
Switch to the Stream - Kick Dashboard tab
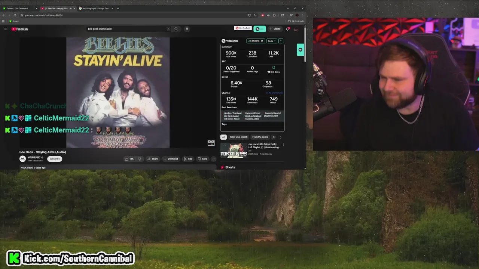click(x=19, y=8)
